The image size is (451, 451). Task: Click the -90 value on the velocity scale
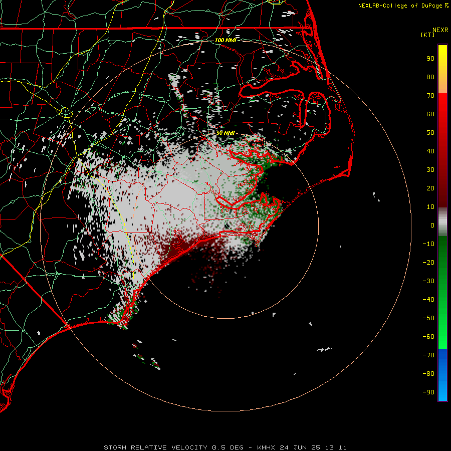point(428,392)
